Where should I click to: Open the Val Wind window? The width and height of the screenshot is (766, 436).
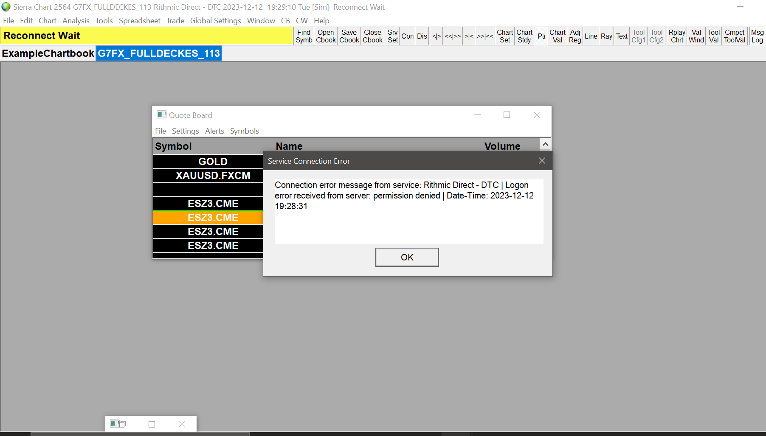coord(696,36)
